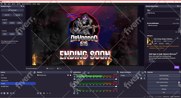
Task: Undock the Stream Information panel
Action: click(178, 6)
